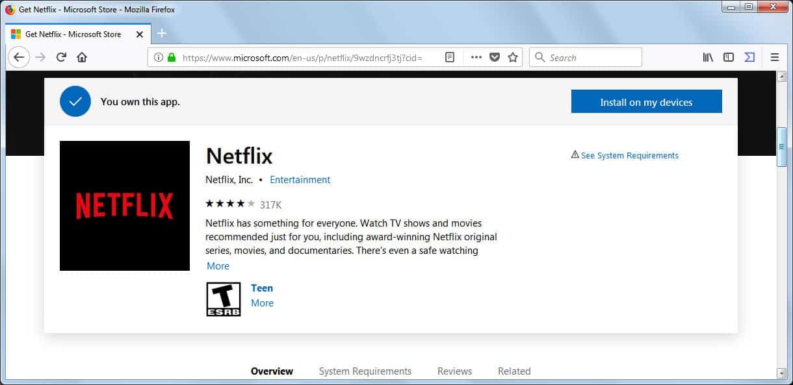793x385 pixels.
Task: Open the Firefox hamburger menu
Action: tap(775, 57)
